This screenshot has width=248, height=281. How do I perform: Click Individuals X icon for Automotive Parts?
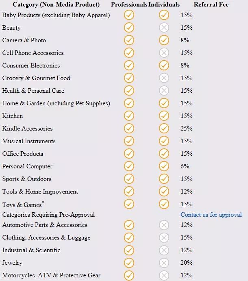tap(164, 225)
